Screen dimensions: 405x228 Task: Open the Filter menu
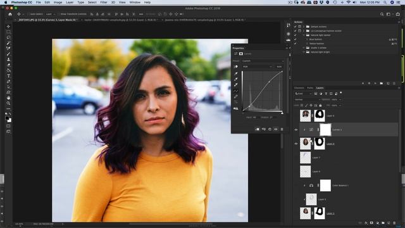[104, 3]
